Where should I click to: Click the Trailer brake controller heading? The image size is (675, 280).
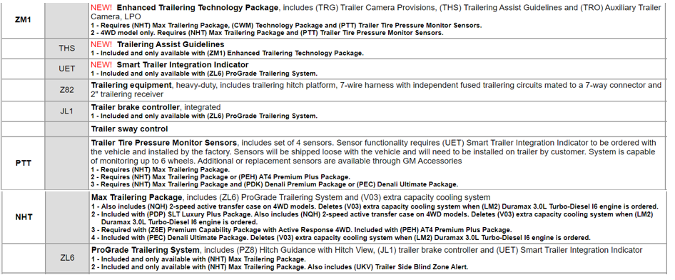click(135, 107)
